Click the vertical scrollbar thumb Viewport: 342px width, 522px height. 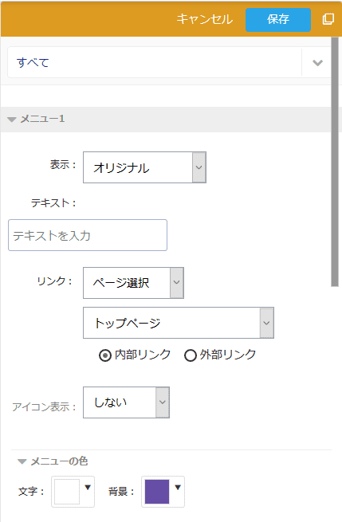point(335,162)
